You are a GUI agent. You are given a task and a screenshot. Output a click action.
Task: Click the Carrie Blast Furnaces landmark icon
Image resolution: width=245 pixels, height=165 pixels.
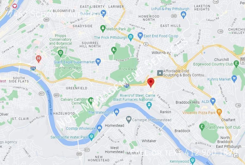149,105
